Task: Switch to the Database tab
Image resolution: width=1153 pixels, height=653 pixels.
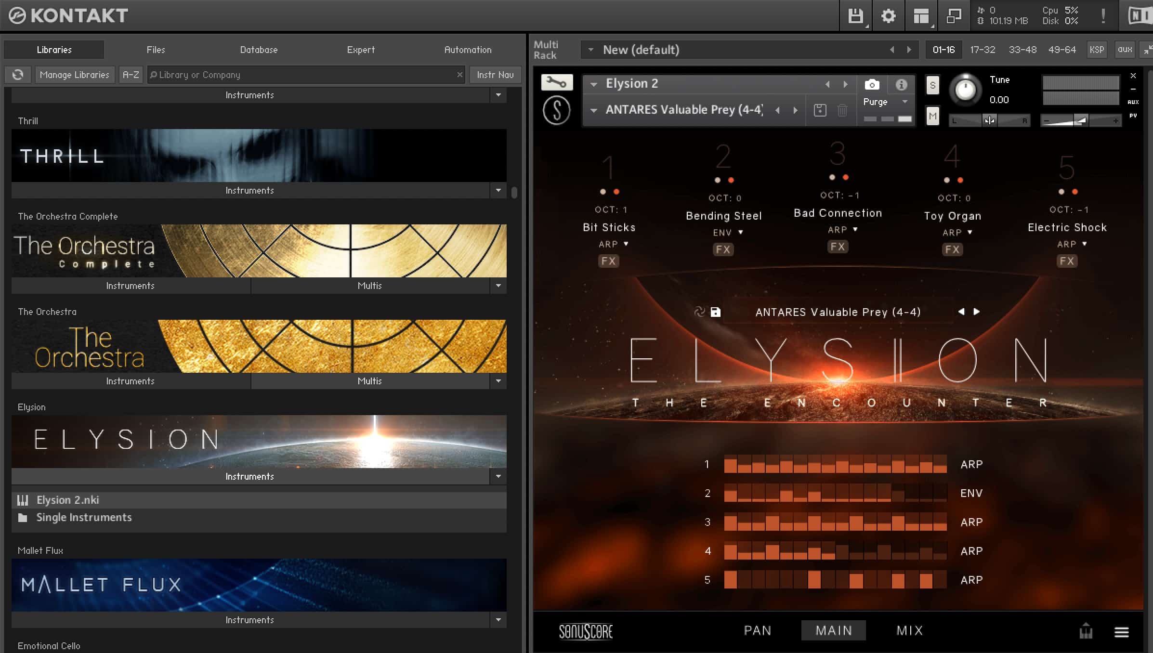Action: pyautogui.click(x=259, y=50)
